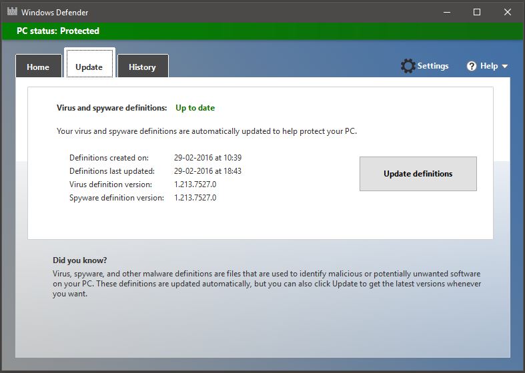The height and width of the screenshot is (373, 525).
Task: Click the 'Virus definition version:' label
Action: [x=111, y=185]
